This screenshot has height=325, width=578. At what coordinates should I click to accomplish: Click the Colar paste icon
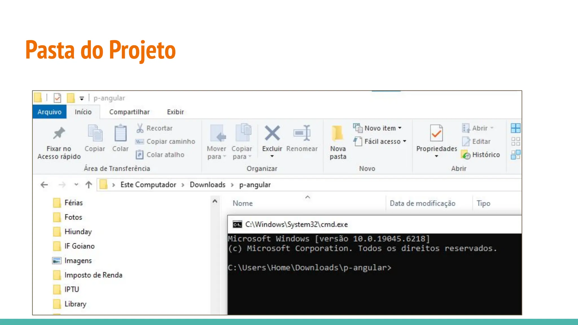[x=120, y=133]
